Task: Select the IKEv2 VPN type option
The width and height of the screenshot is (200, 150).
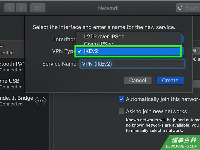Action: tap(128, 51)
